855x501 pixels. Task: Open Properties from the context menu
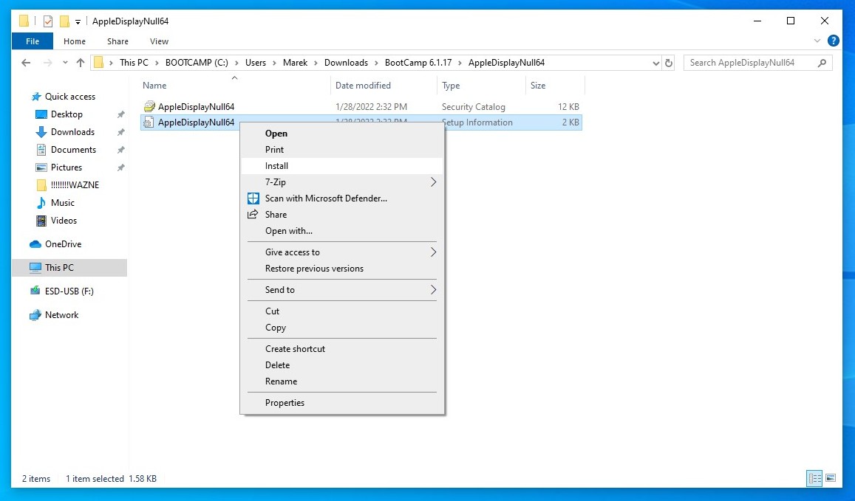coord(342,403)
